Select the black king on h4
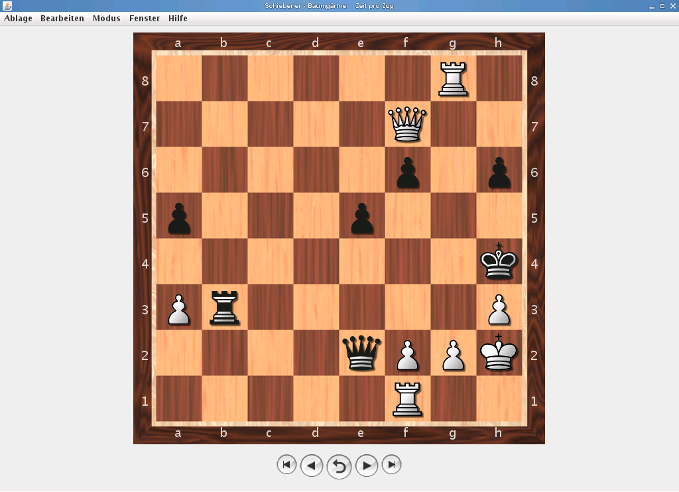This screenshot has width=679, height=492. pyautogui.click(x=499, y=263)
